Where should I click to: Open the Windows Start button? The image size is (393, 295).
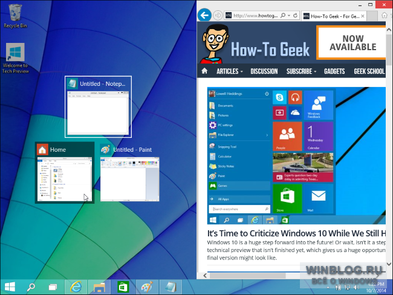point(10,287)
